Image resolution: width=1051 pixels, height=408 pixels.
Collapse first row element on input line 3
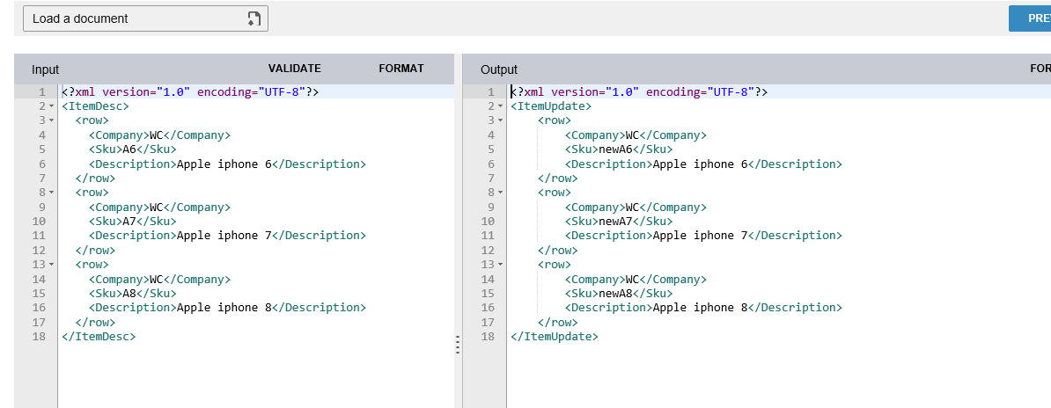[51, 120]
